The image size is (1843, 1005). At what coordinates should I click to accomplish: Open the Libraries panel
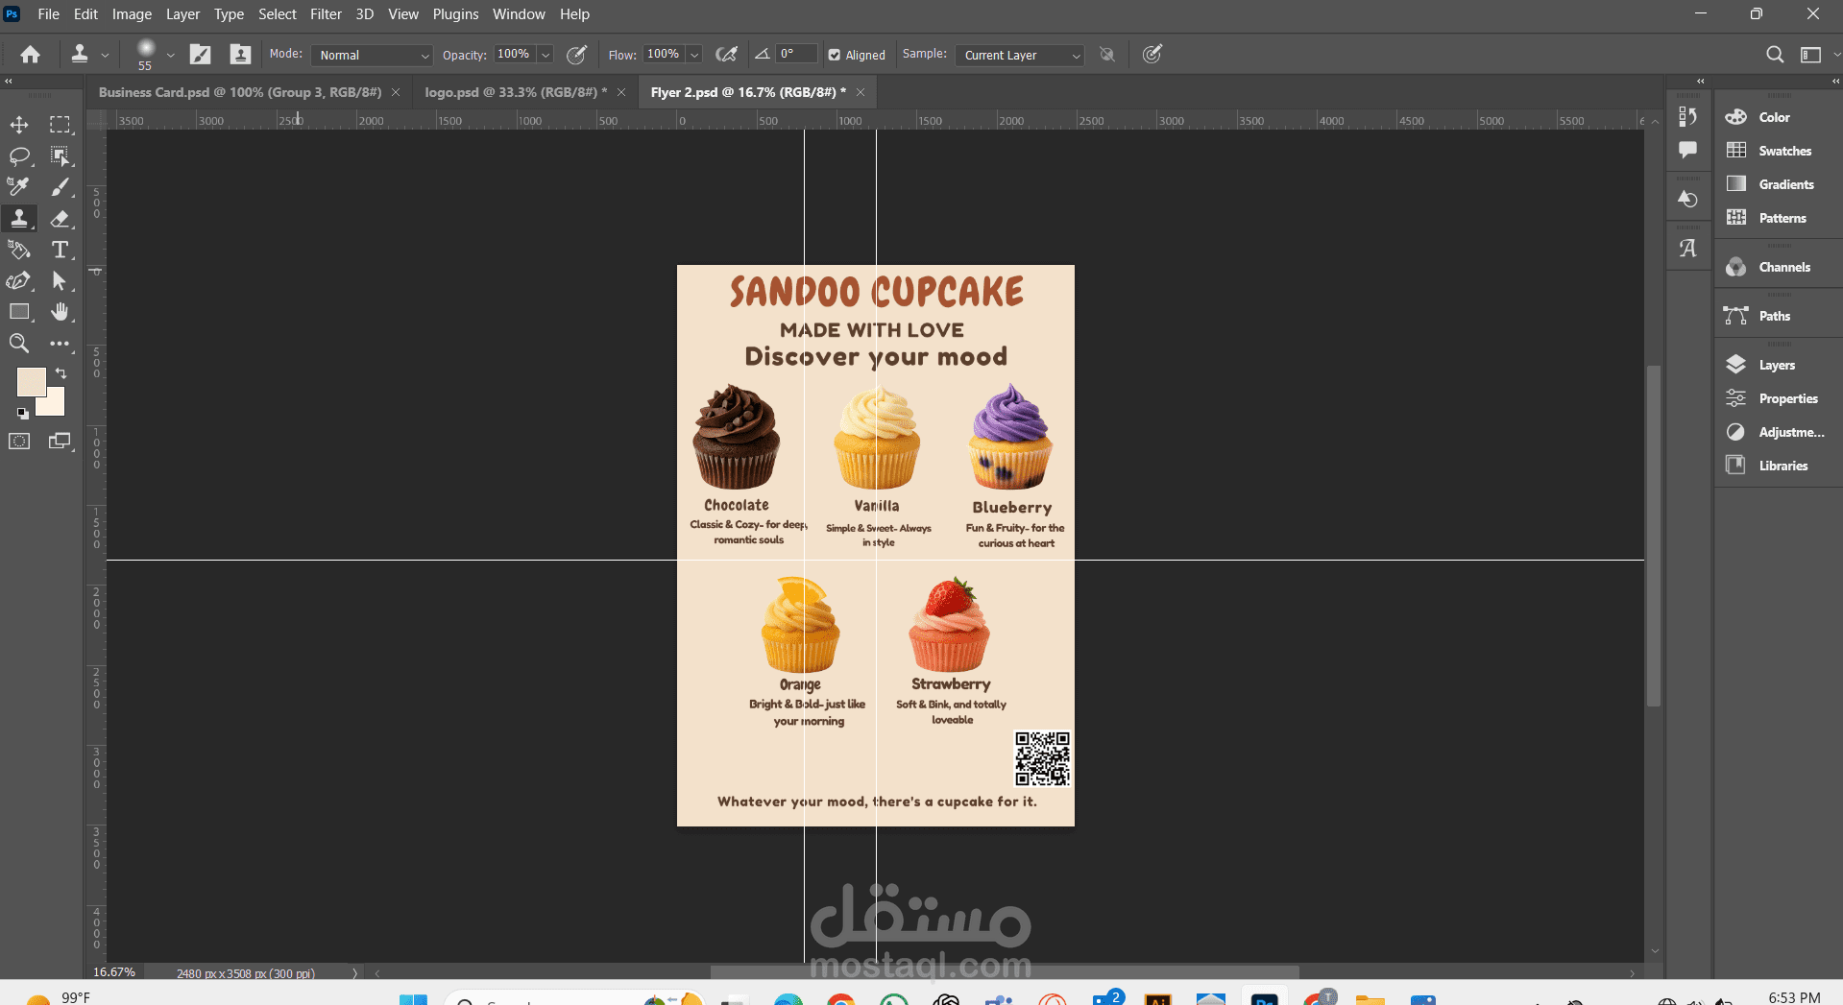click(1782, 466)
